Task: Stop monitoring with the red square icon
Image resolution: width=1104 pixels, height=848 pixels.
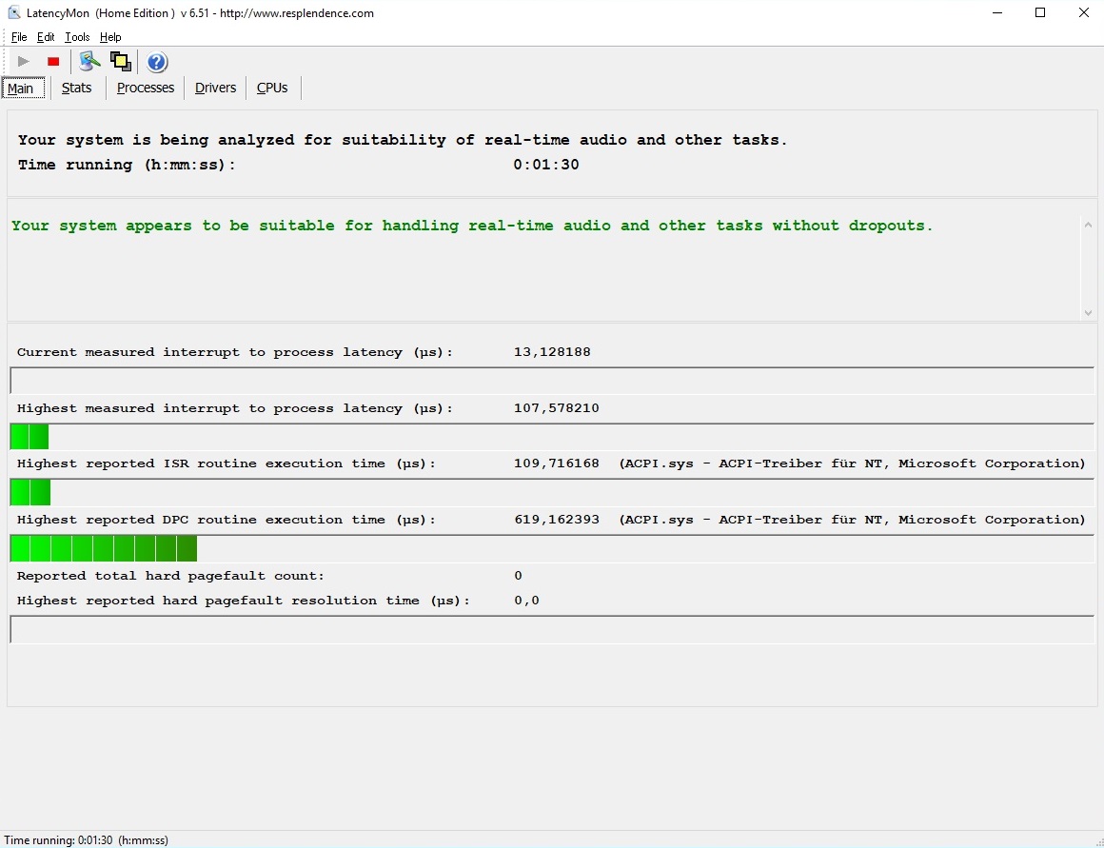Action: click(x=53, y=62)
